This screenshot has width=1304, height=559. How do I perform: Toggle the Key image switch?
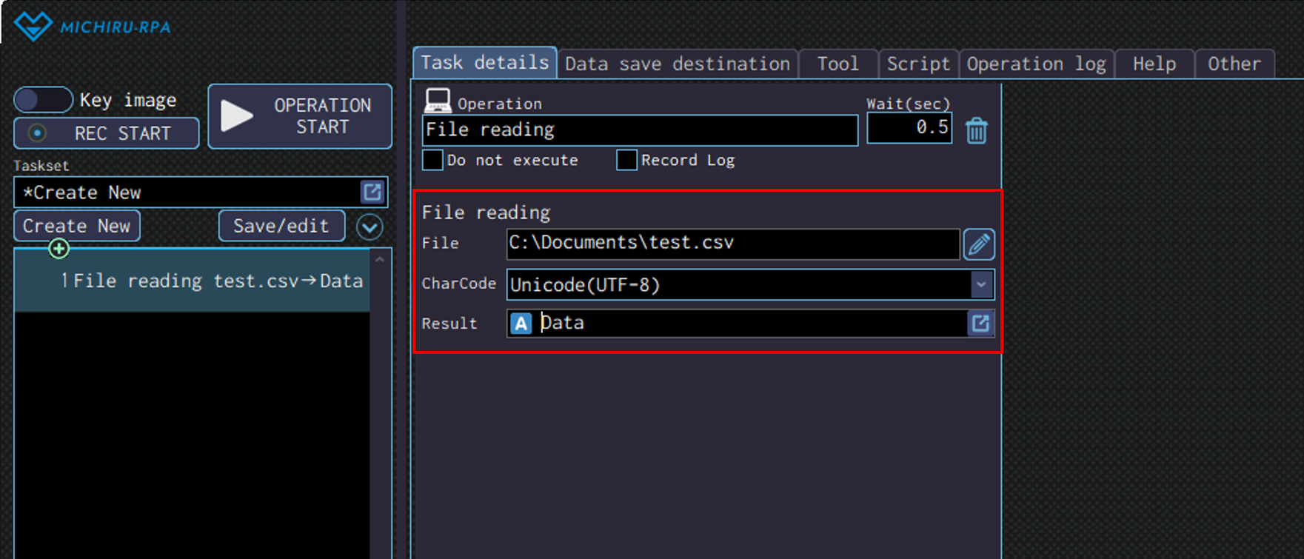click(44, 100)
